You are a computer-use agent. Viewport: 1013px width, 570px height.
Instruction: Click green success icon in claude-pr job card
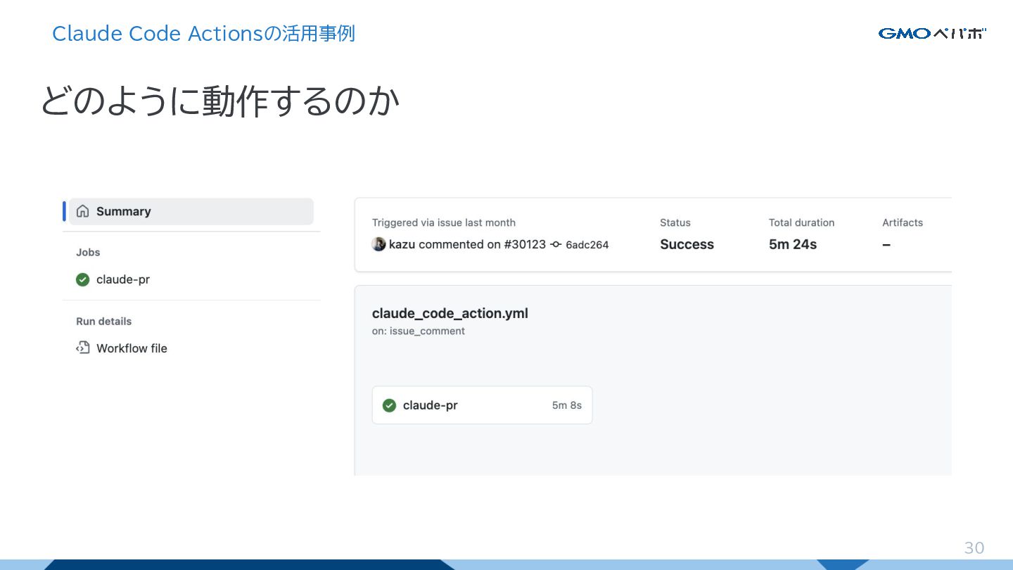coord(389,405)
